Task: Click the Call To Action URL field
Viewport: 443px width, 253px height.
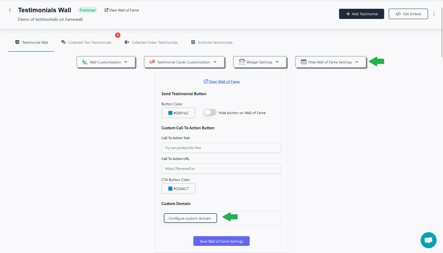Action: click(x=221, y=169)
